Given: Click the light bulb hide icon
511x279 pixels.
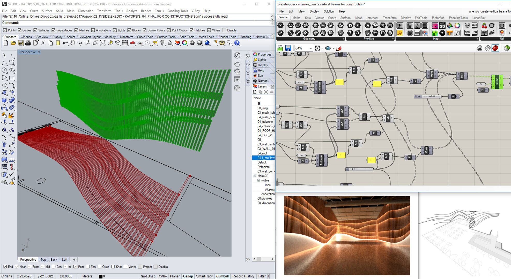Looking at the screenshot, I should click(x=162, y=43).
